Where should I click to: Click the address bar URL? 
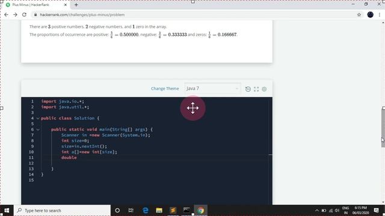[82, 14]
